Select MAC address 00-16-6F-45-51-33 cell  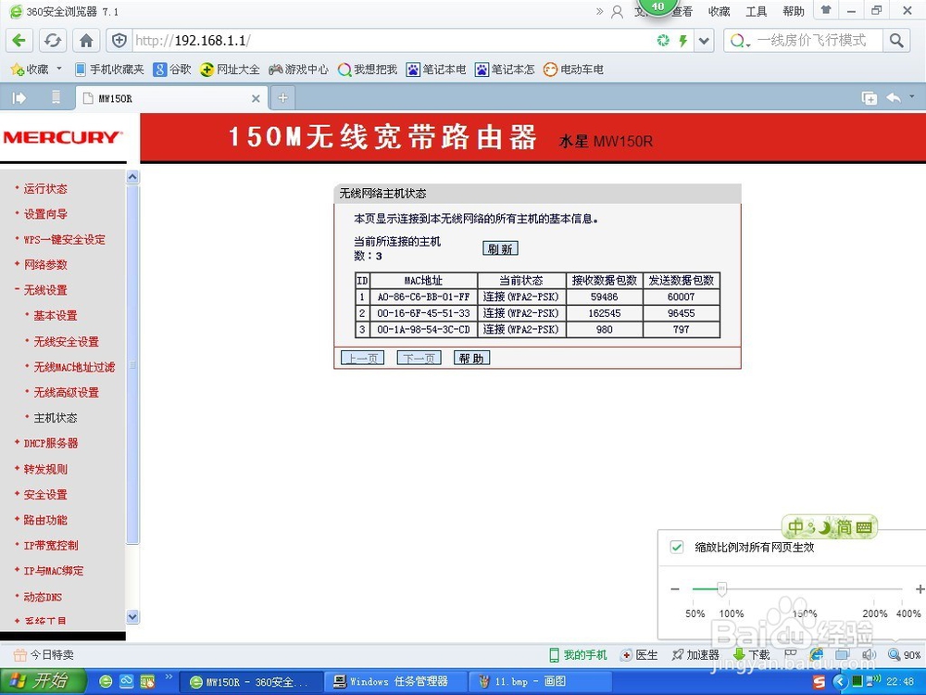tap(423, 313)
